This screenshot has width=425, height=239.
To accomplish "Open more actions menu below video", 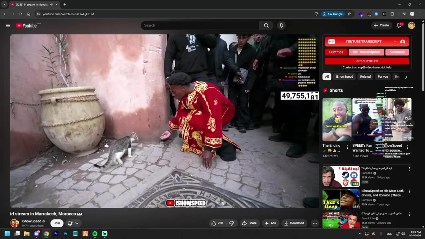I will pos(315,223).
